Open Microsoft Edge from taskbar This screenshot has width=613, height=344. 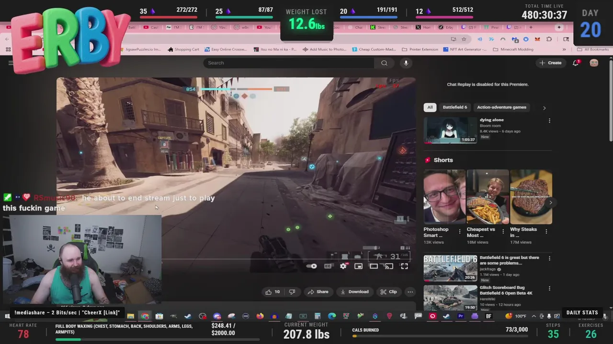(x=331, y=316)
